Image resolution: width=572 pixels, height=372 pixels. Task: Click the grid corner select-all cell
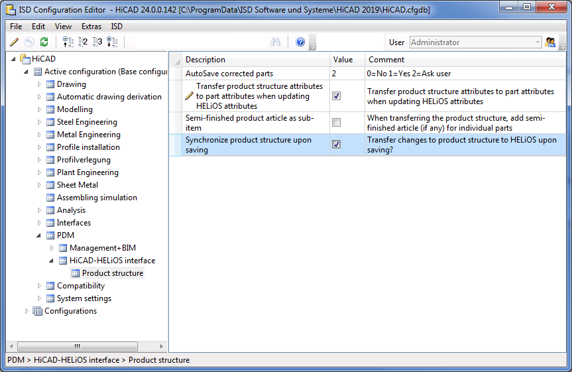[176, 60]
